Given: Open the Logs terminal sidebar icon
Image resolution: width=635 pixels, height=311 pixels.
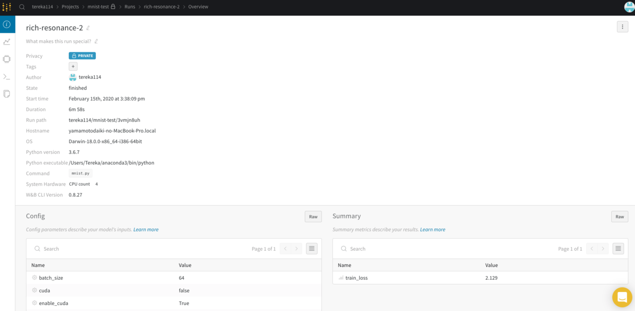Looking at the screenshot, I should tap(7, 77).
